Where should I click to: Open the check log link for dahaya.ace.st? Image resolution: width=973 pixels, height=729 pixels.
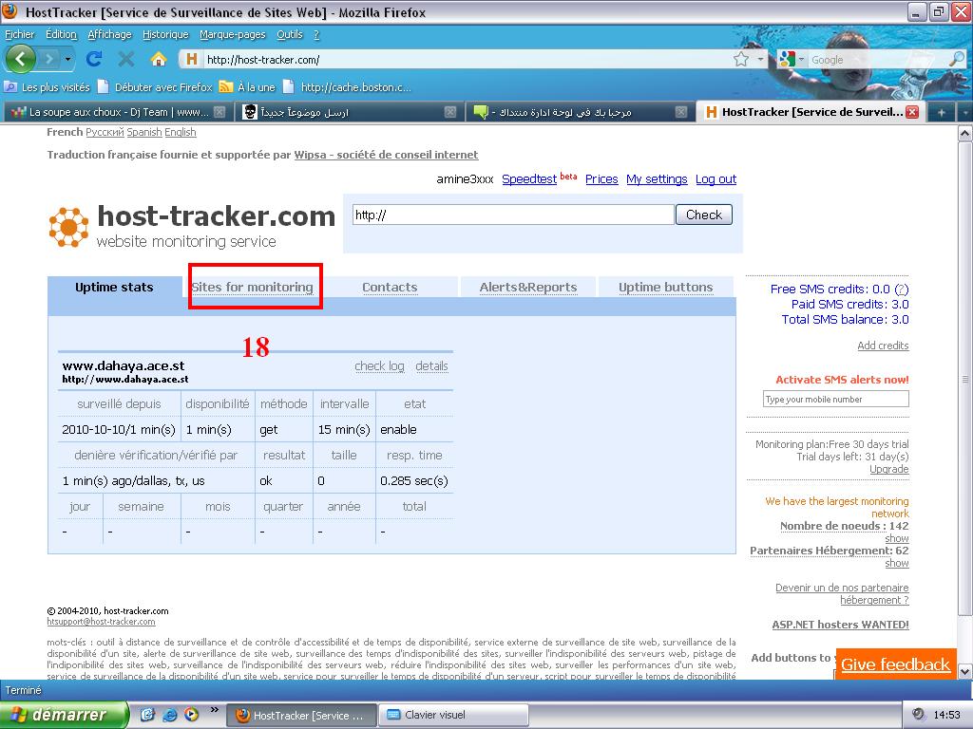click(x=379, y=366)
